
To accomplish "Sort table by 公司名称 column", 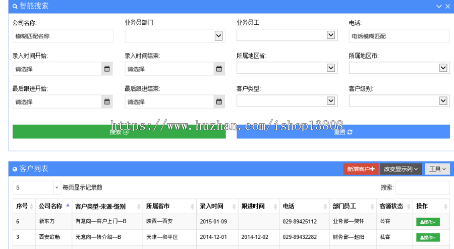I will point(53,206).
